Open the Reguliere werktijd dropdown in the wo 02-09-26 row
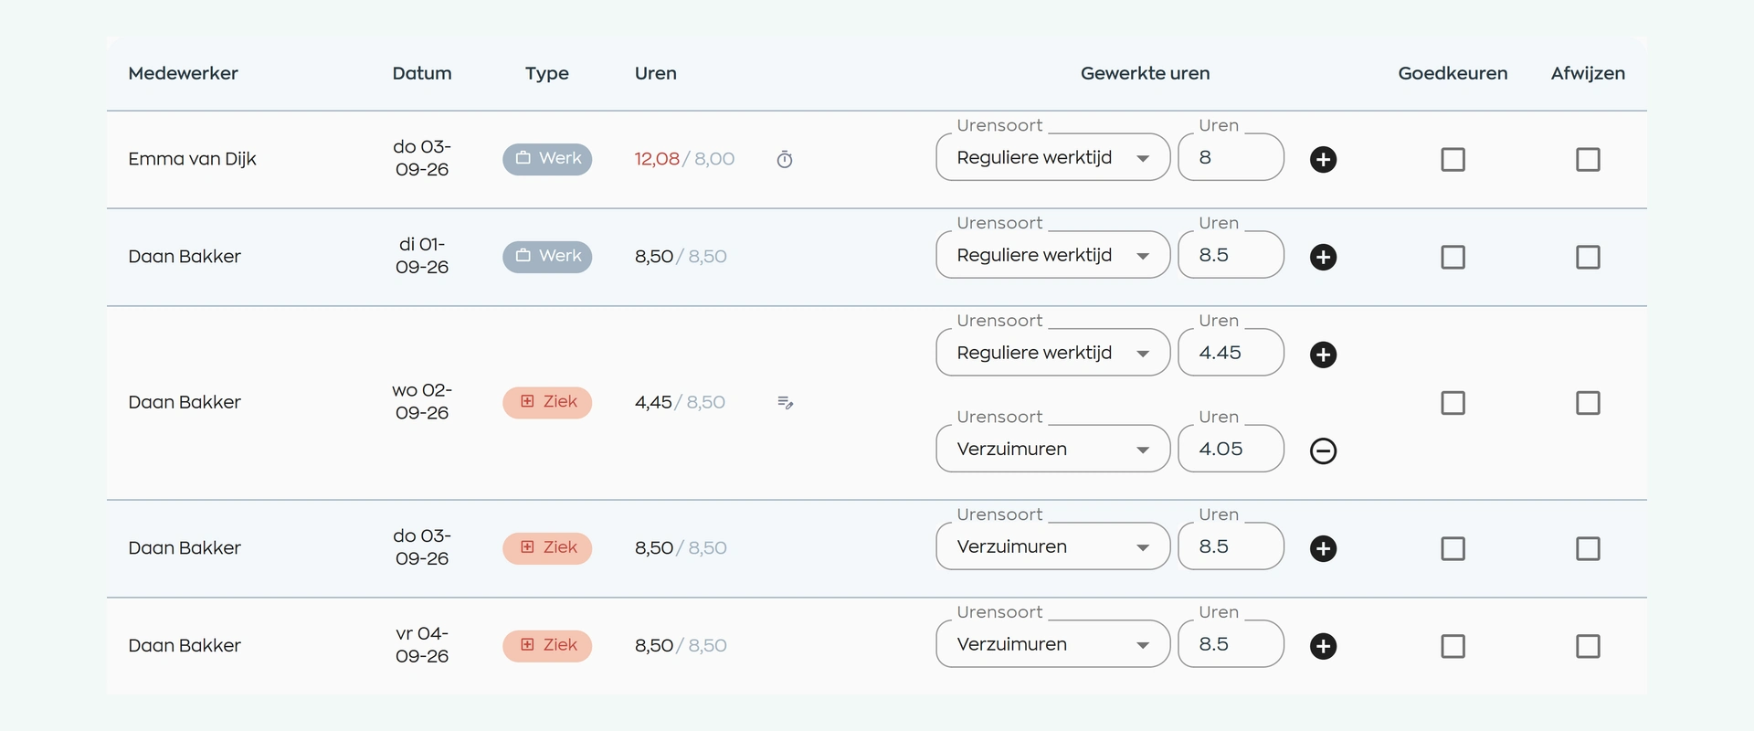Screen dimensions: 1754x731 pyautogui.click(x=1053, y=353)
